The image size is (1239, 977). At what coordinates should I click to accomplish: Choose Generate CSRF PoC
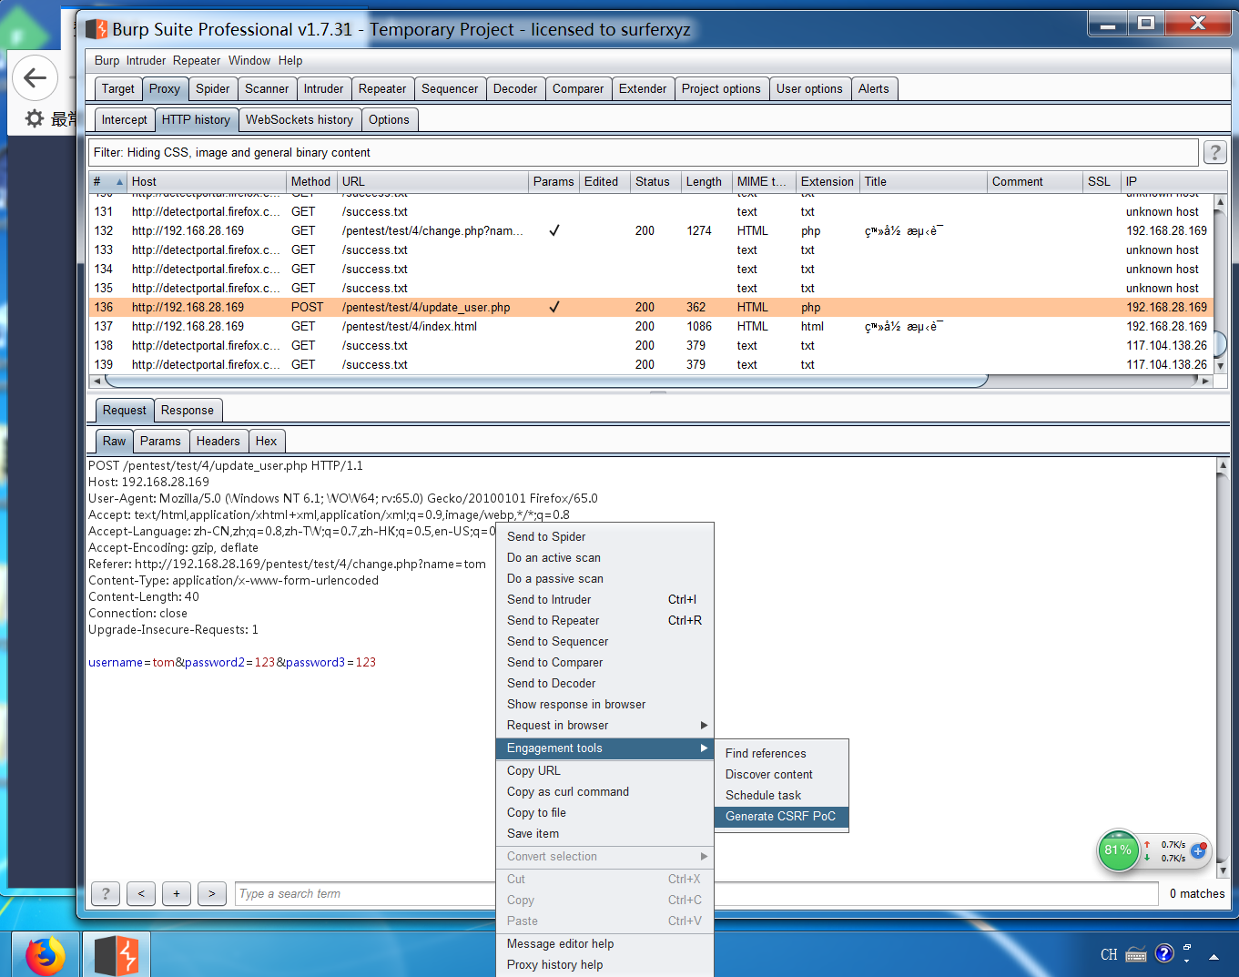[x=781, y=816]
